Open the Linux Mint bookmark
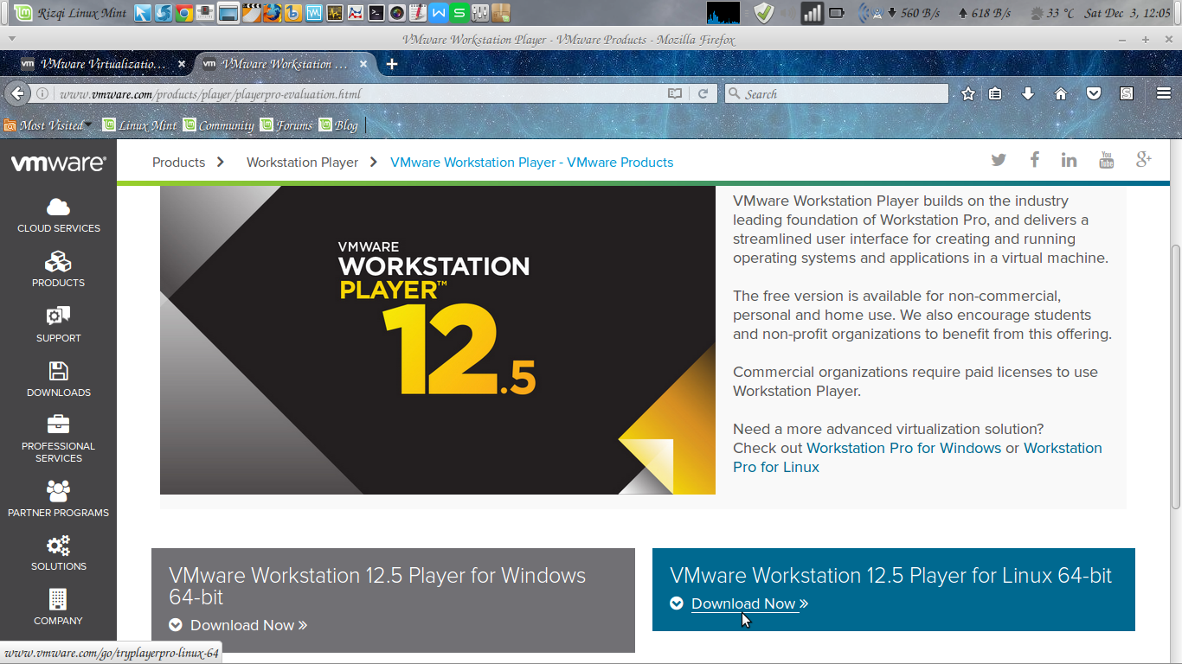Image resolution: width=1182 pixels, height=664 pixels. click(x=139, y=125)
